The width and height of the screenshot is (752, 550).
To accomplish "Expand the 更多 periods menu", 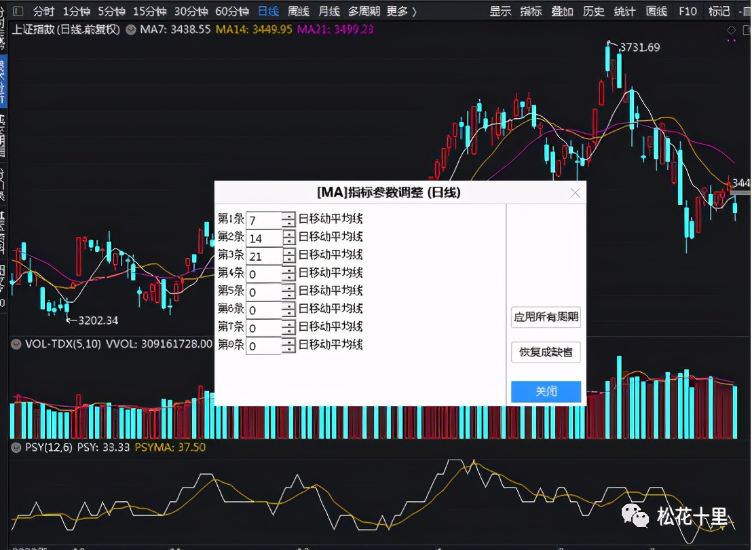I will click(401, 11).
